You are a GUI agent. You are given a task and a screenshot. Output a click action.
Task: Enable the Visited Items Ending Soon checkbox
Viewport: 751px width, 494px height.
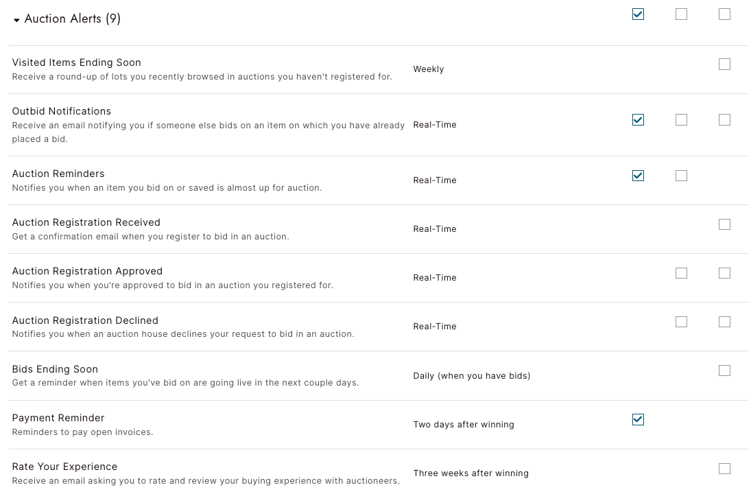724,64
